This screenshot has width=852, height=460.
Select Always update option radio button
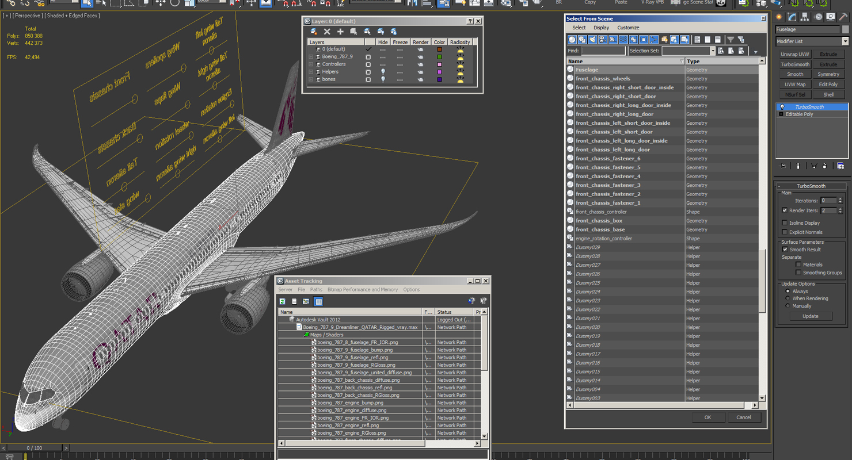[x=788, y=292]
